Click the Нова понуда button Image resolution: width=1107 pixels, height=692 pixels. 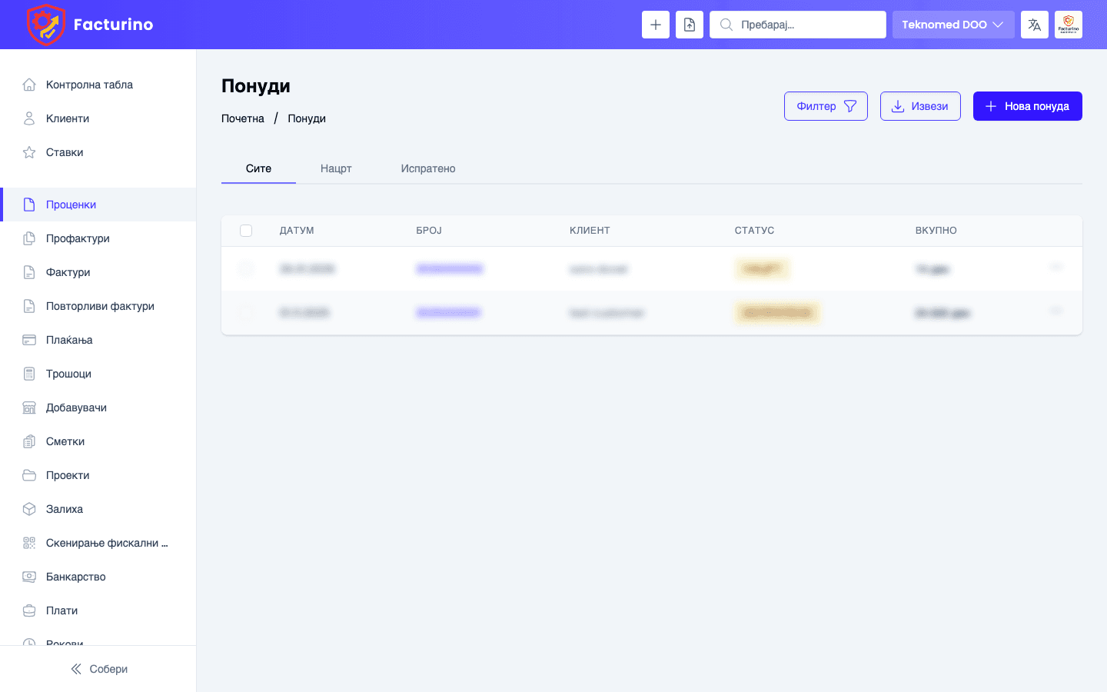click(x=1027, y=106)
